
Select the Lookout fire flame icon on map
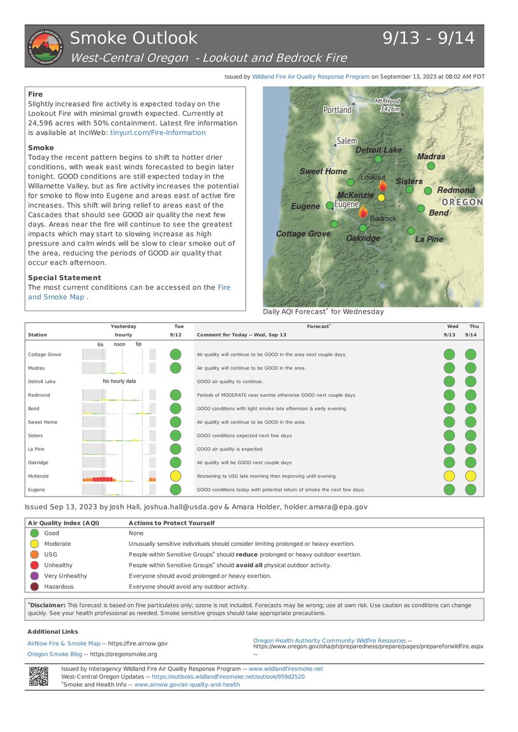(x=383, y=185)
